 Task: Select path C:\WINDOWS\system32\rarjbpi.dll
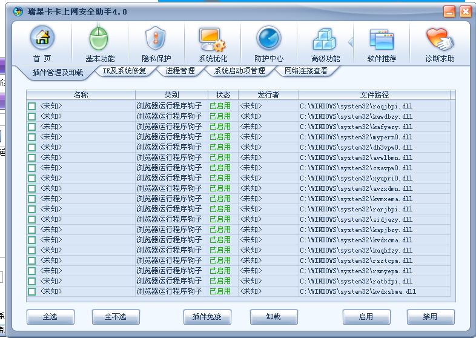click(x=356, y=209)
